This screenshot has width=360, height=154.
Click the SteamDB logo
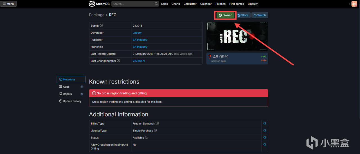[x=99, y=4]
